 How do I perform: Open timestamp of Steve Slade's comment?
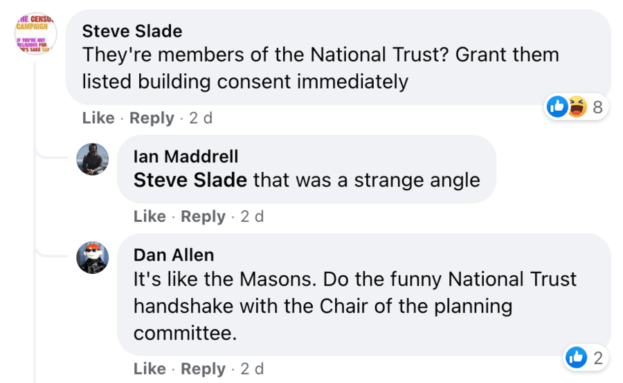[x=201, y=118]
